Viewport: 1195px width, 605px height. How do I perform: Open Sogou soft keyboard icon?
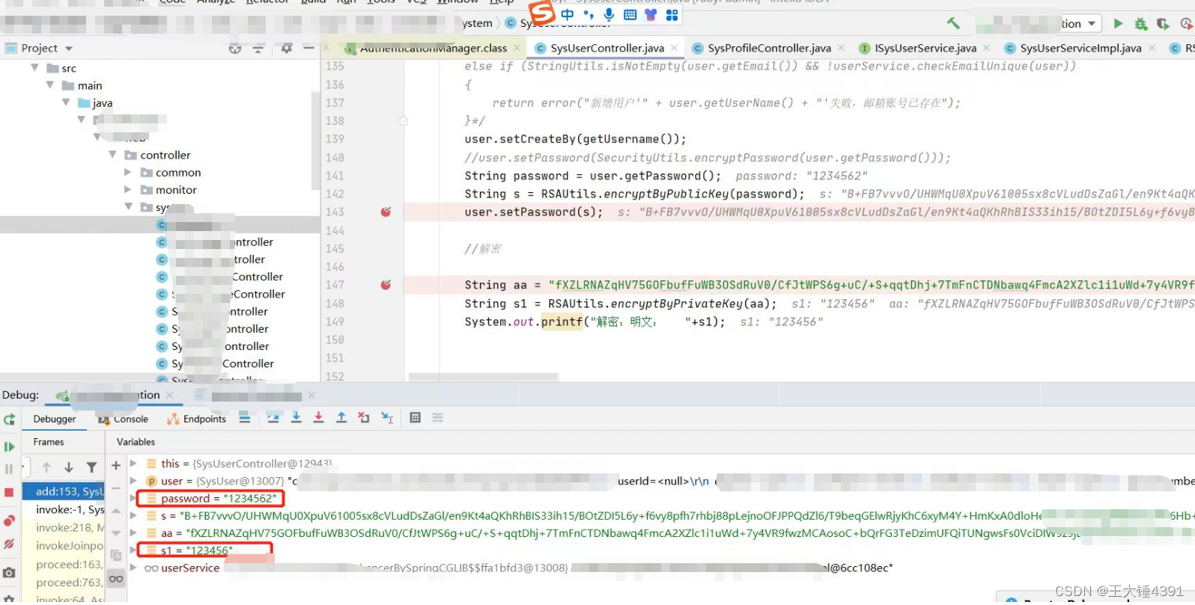pos(630,14)
